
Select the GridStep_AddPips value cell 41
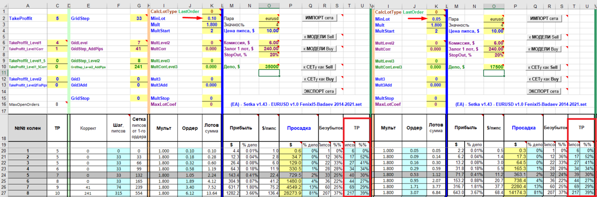(x=138, y=49)
